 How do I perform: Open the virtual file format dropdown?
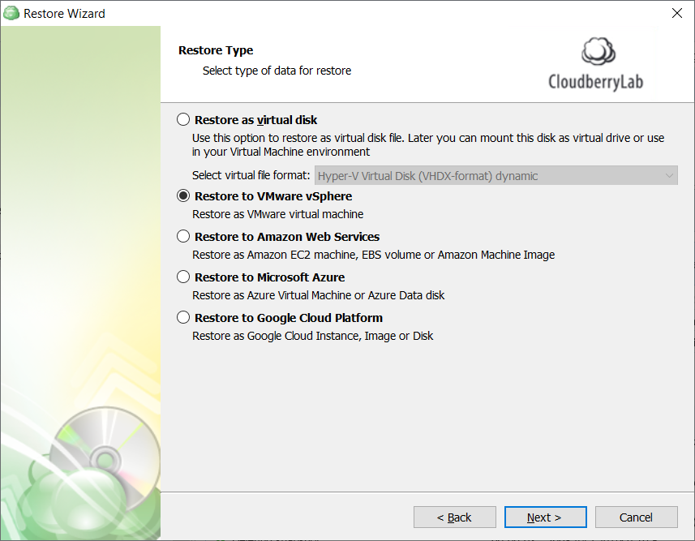tap(496, 176)
